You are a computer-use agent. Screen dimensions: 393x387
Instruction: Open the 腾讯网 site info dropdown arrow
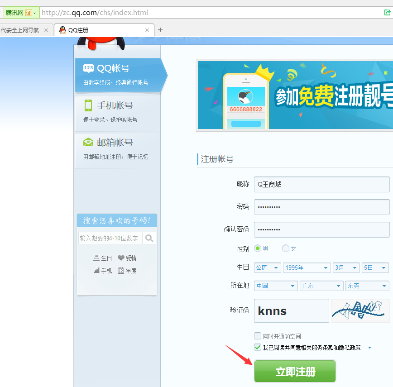pyautogui.click(x=34, y=13)
